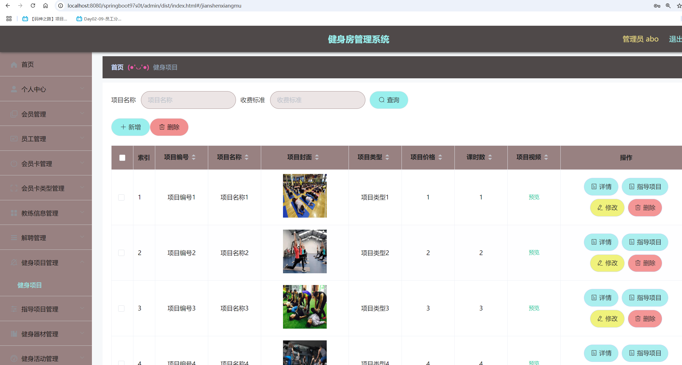
Task: Toggle the select-all checkbox in table header
Action: (x=122, y=158)
